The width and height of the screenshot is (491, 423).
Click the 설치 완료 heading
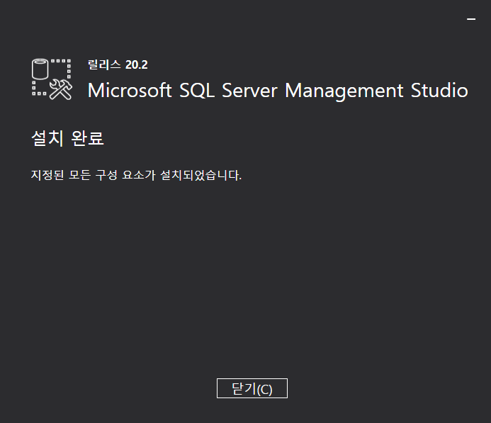coord(67,137)
